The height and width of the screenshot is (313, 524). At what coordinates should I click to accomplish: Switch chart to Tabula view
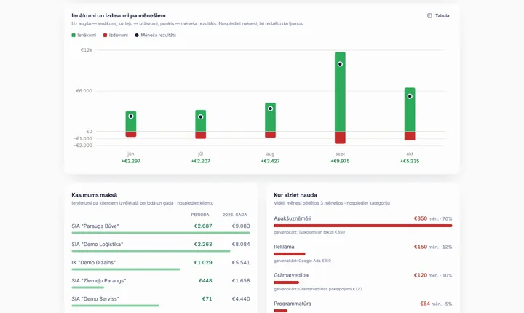click(x=438, y=16)
